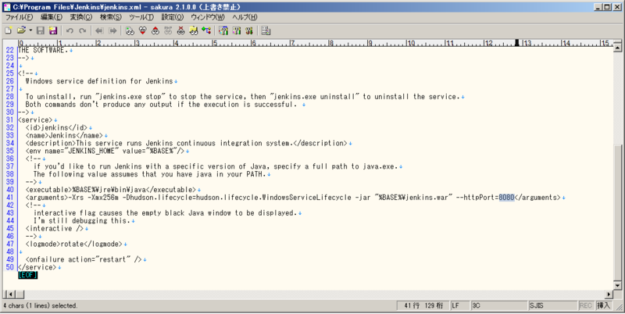
Task: Click </service> closing tag on line 50
Action: (x=37, y=267)
